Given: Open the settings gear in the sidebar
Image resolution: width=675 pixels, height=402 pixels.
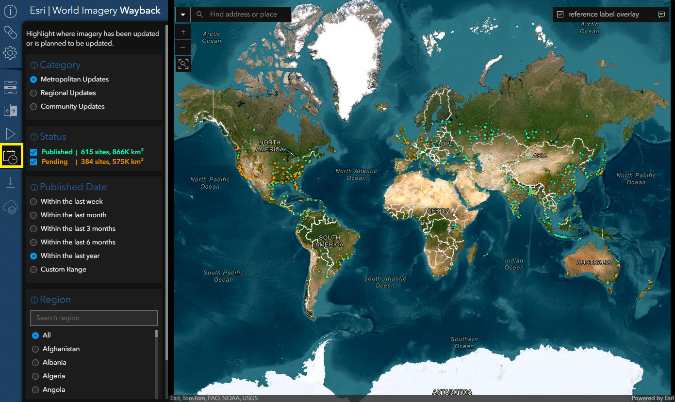Looking at the screenshot, I should pos(10,53).
